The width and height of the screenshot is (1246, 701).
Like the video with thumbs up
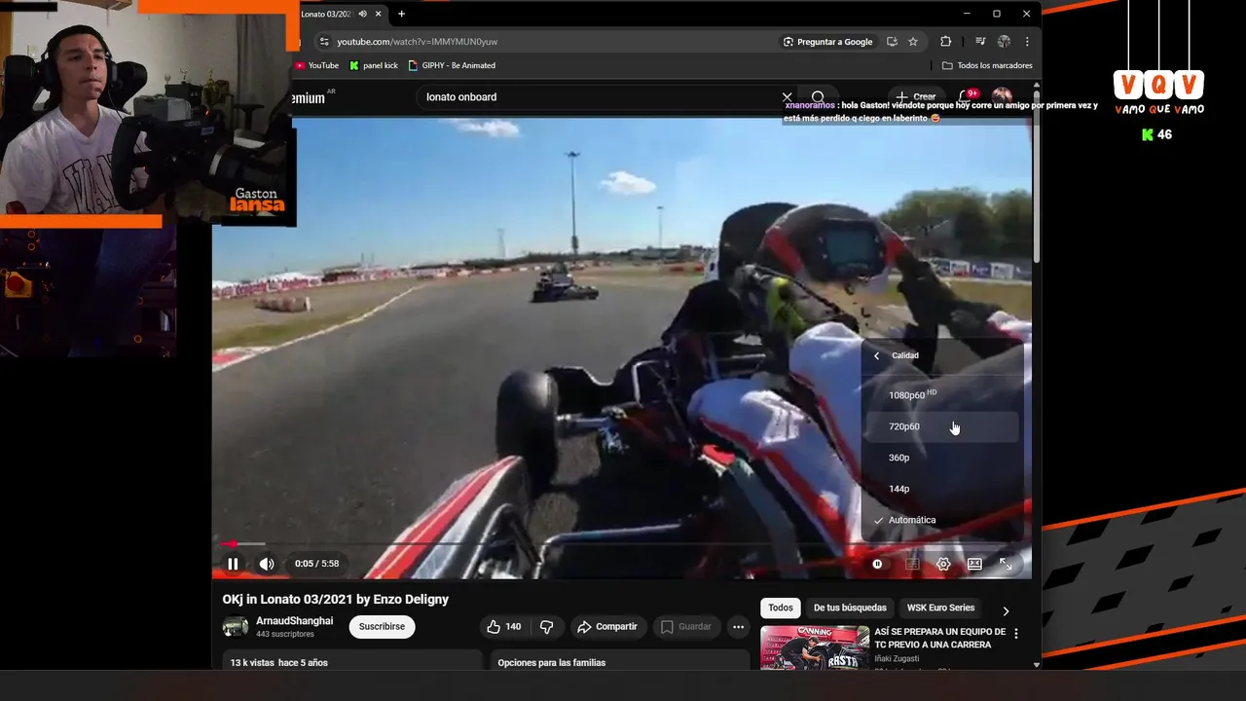(505, 627)
